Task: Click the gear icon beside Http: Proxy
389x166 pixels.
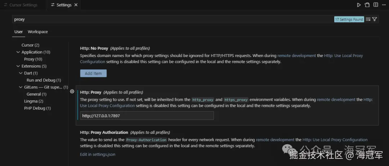Action: [x=72, y=92]
